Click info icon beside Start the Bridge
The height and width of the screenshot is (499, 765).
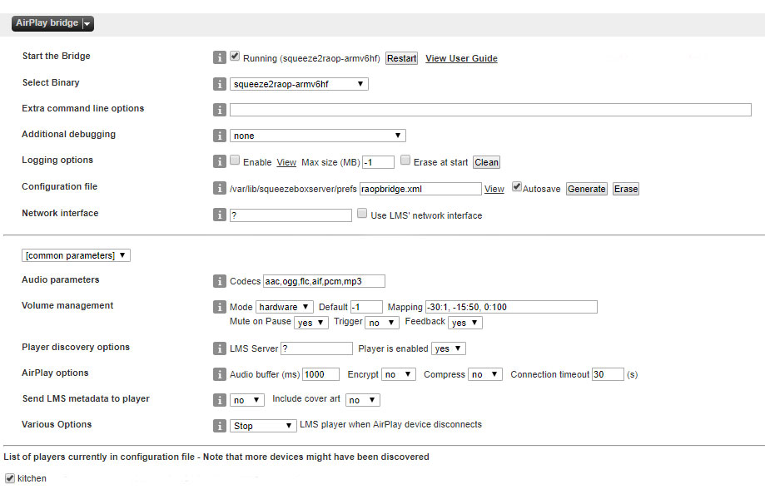pos(220,58)
